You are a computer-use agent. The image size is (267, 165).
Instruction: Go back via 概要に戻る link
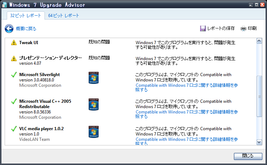coord(26,29)
